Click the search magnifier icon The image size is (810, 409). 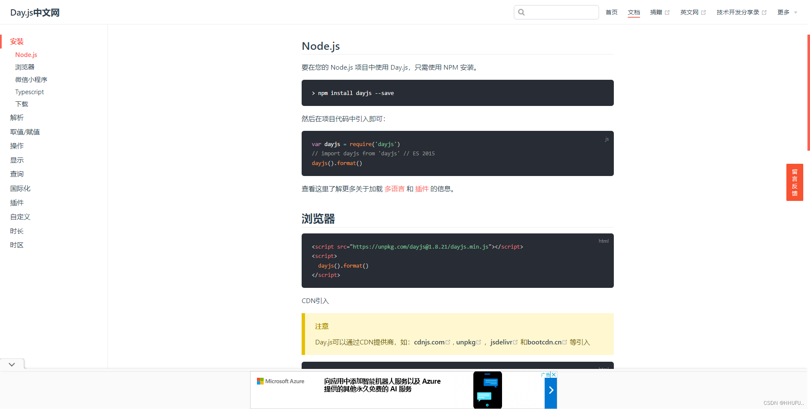pos(521,12)
